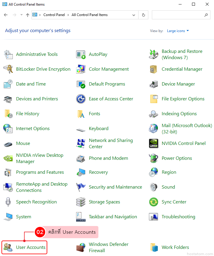Click the Sync Center icon
This screenshot has width=214, height=256.
pyautogui.click(x=154, y=202)
